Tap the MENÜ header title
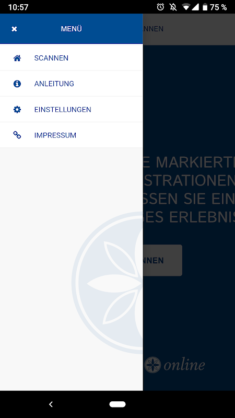The image size is (235, 418). (72, 29)
